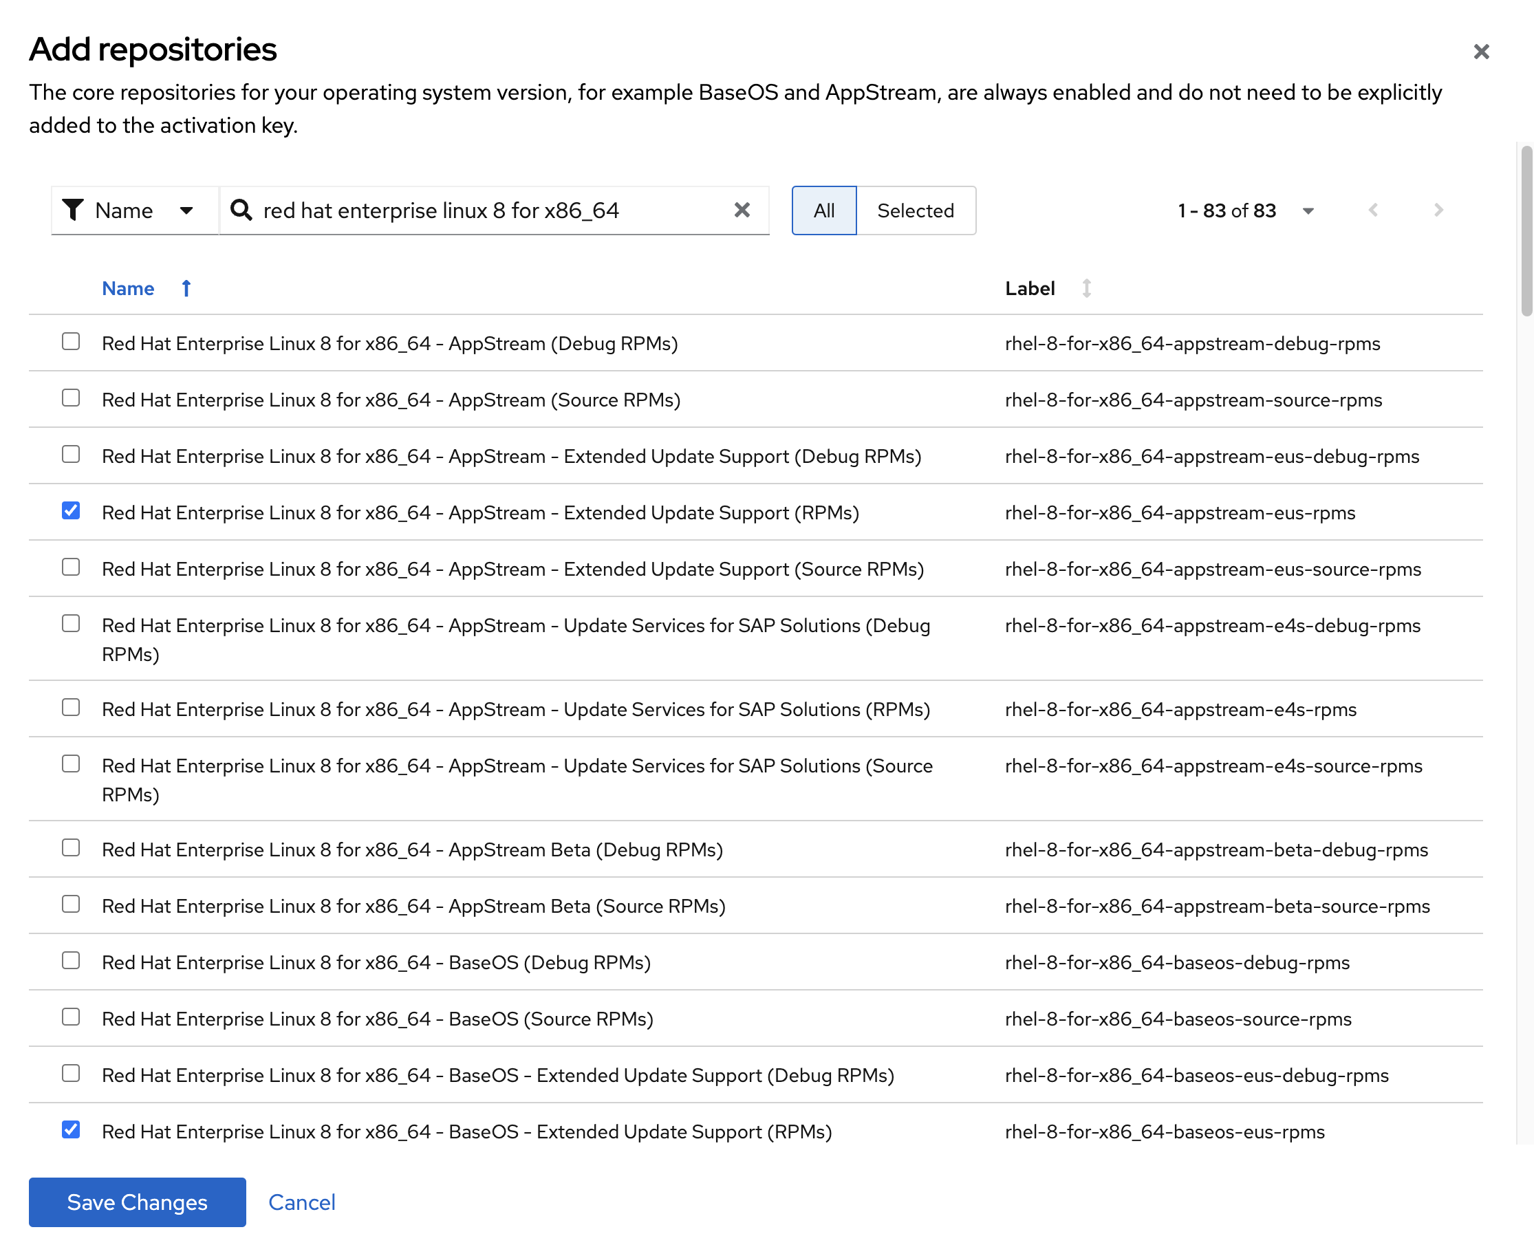Screen dimensions: 1534x1245
Task: Uncheck AppStream Extended Update Support (RPMs)
Action: click(71, 510)
